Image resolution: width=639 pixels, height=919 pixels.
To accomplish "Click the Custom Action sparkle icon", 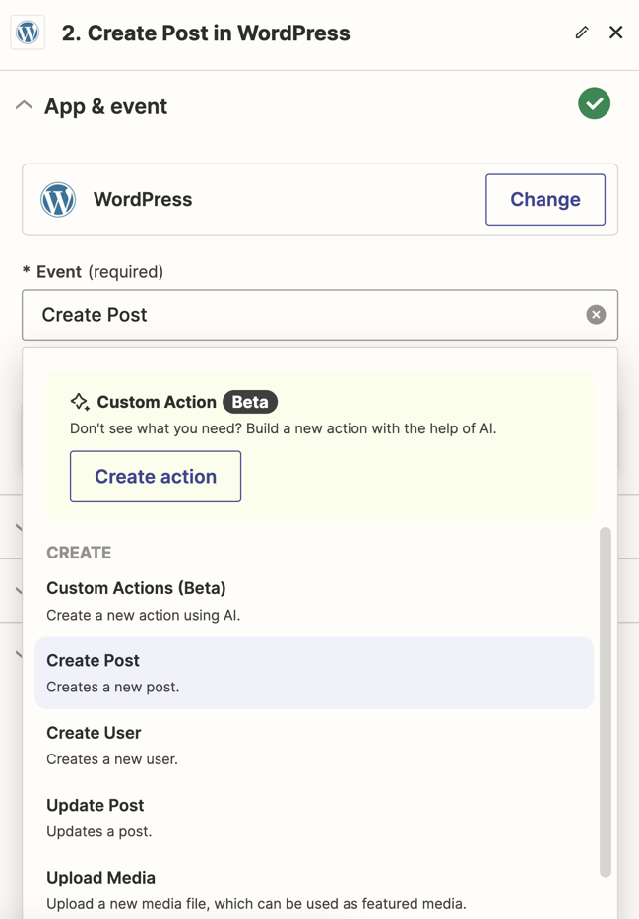I will click(80, 402).
